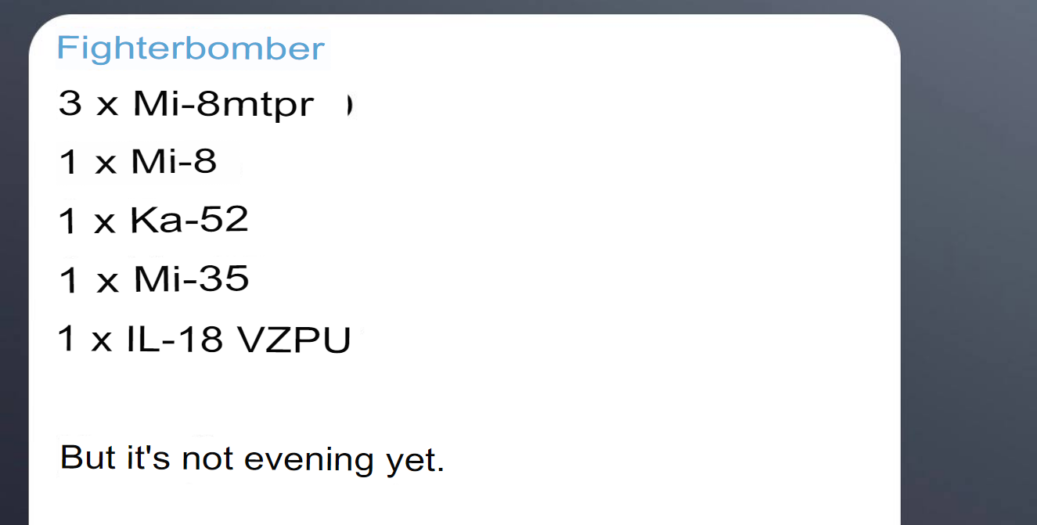The width and height of the screenshot is (1037, 525).
Task: Click the '3 x Mi-8mtpr' text line
Action: coord(186,103)
